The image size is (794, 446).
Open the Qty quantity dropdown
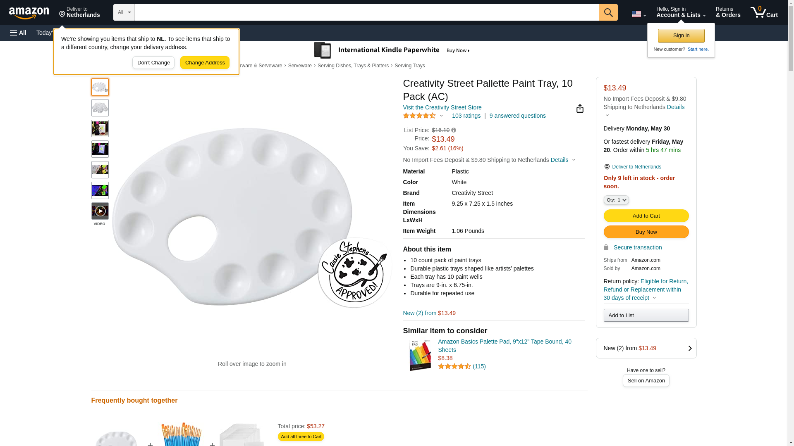[616, 200]
